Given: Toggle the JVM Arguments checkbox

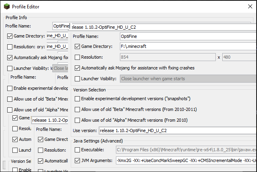Looking at the screenshot, I should [x=77, y=160].
